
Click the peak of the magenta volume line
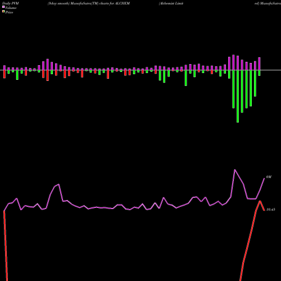click(235, 170)
